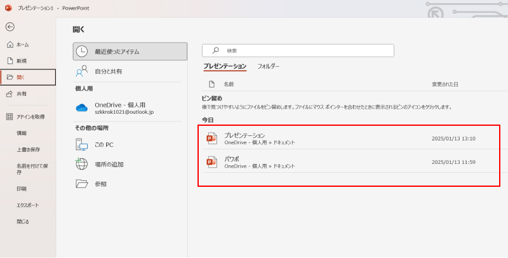Viewport: 508px width, 258px height.
Task: Click the globe icon for 場所の追加
Action: [x=82, y=164]
